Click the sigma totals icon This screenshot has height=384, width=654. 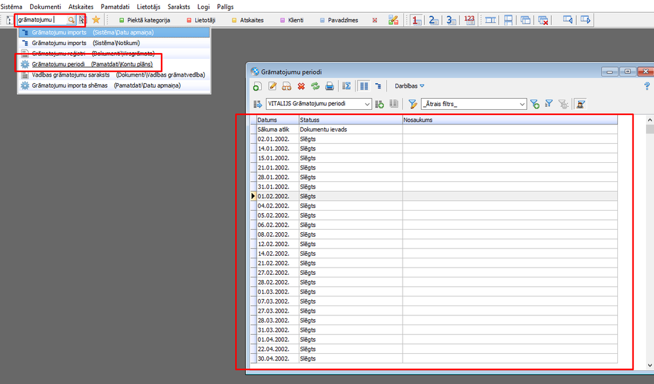pos(347,86)
